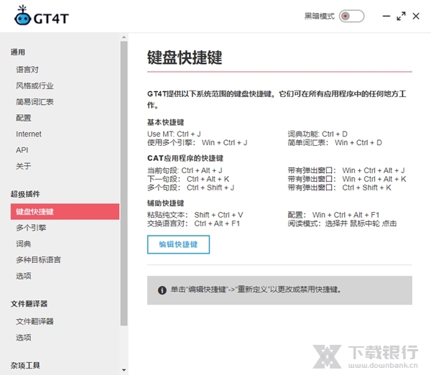Minimize the GT4T window
This screenshot has height=375, width=431.
tap(386, 17)
